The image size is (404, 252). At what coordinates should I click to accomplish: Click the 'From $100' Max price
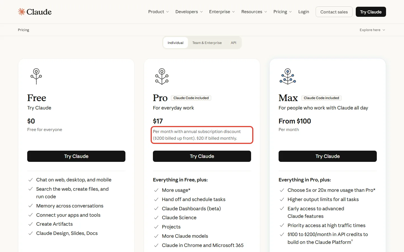pyautogui.click(x=295, y=121)
